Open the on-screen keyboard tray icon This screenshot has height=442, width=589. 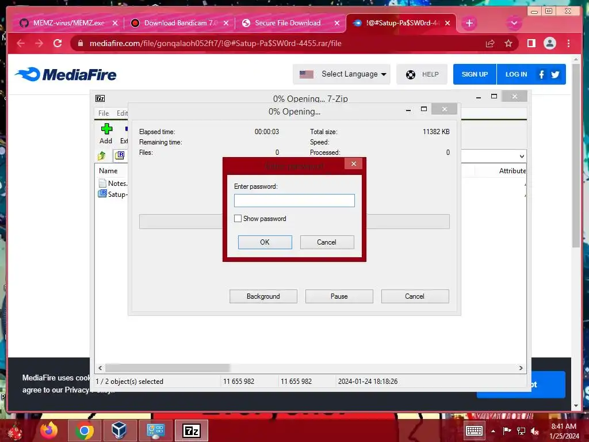pyautogui.click(x=474, y=430)
